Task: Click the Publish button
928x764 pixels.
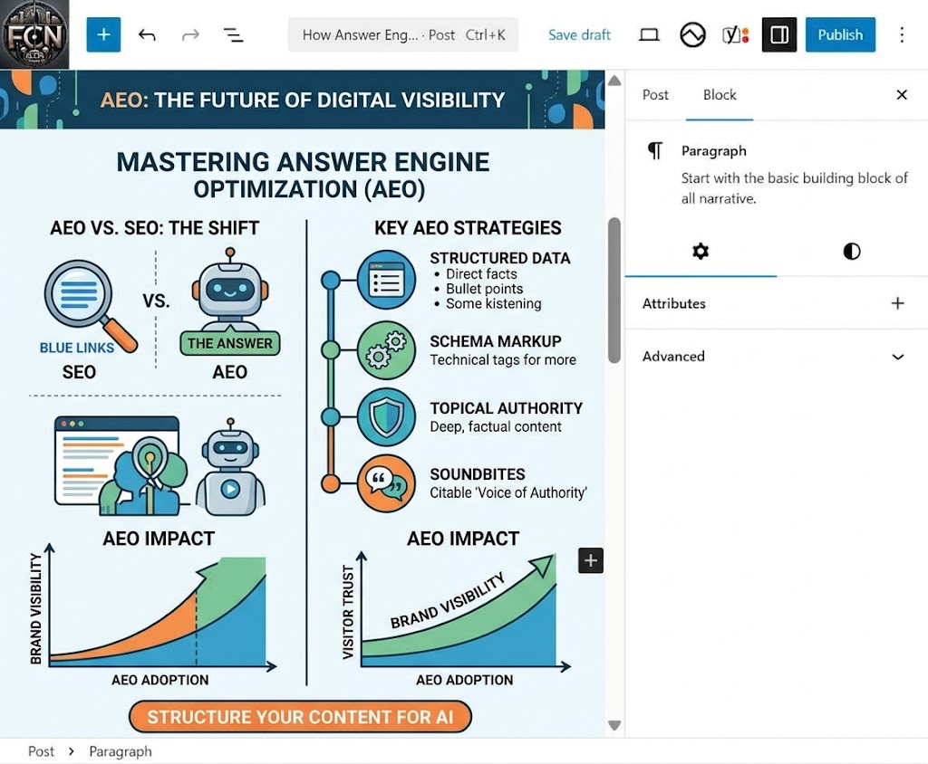Action: (x=840, y=34)
